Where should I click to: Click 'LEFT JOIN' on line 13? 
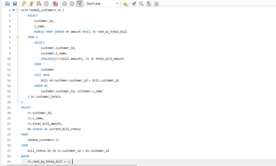(x=42, y=75)
